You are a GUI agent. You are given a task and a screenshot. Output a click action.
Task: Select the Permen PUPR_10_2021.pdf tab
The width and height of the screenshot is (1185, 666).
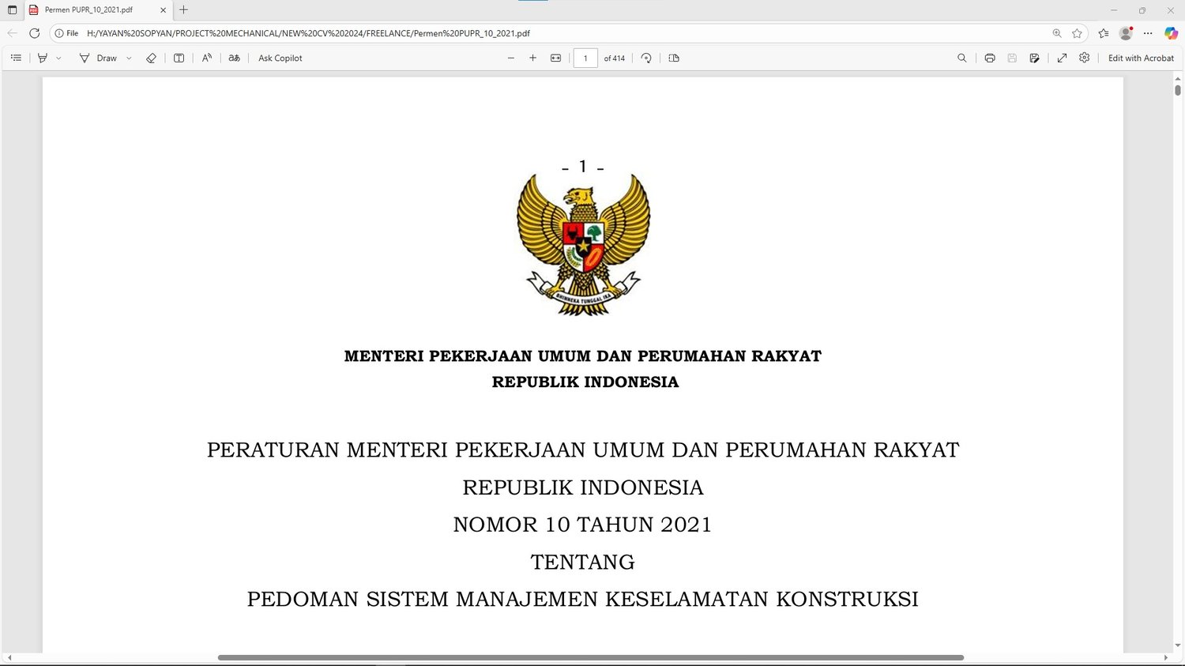[x=98, y=10]
